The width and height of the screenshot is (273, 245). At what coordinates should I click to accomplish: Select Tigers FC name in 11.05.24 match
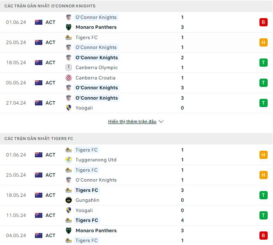click(87, 220)
